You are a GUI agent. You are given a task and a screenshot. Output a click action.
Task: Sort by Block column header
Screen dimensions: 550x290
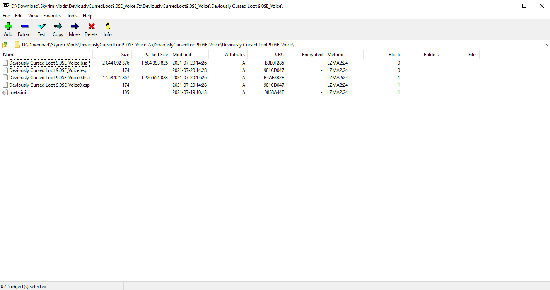click(x=383, y=55)
